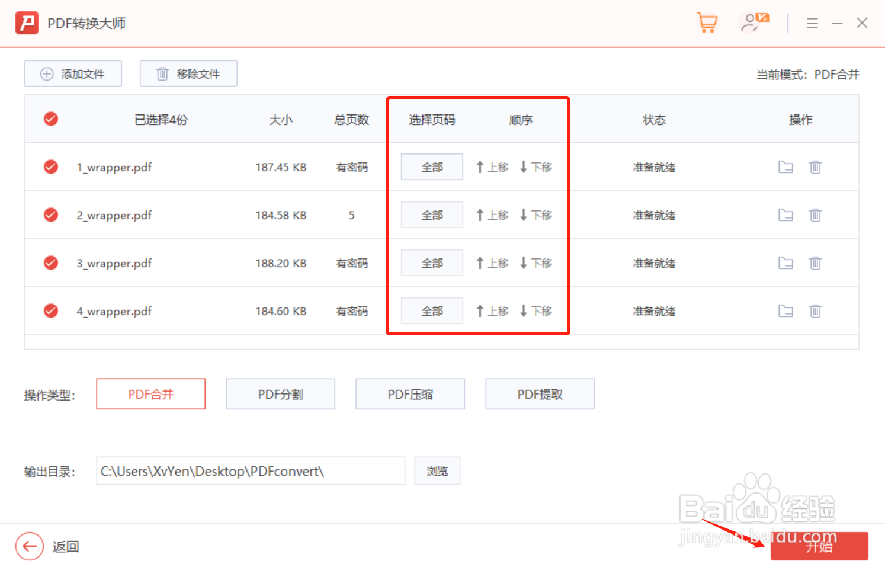This screenshot has width=885, height=567.
Task: Add files with the 添加文件 button
Action: pos(73,73)
